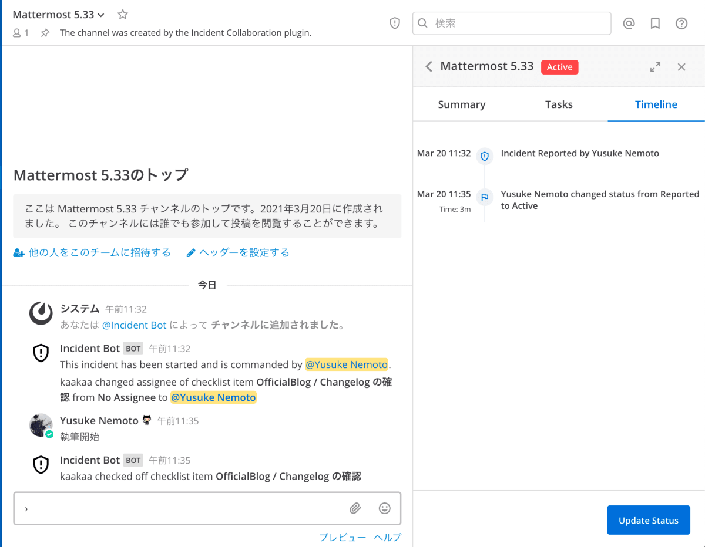
Task: Click the person invite icon beside invite link
Action: (x=19, y=253)
